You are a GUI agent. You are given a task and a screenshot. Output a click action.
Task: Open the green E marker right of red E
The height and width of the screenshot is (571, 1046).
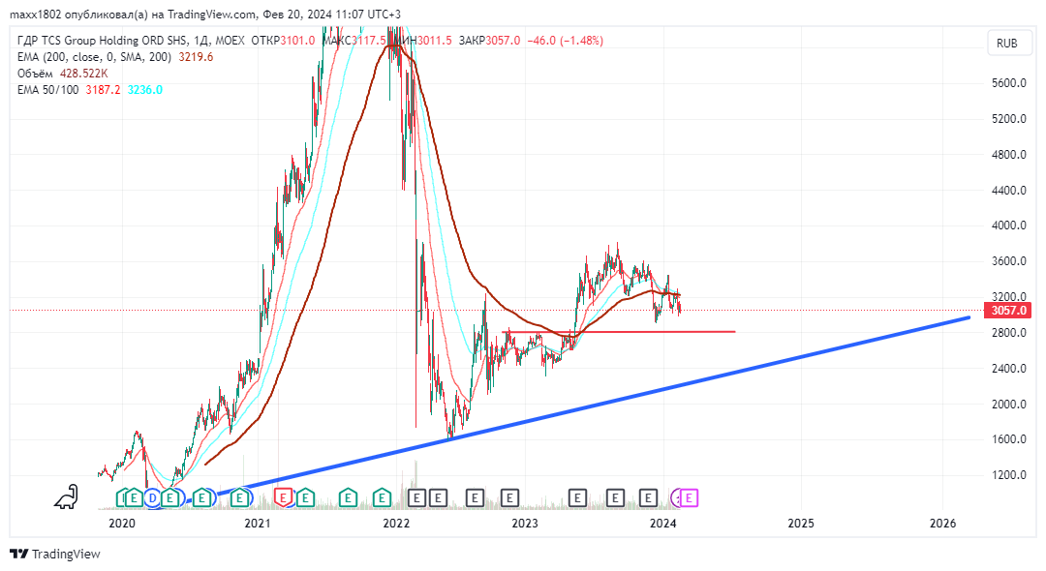click(x=305, y=497)
